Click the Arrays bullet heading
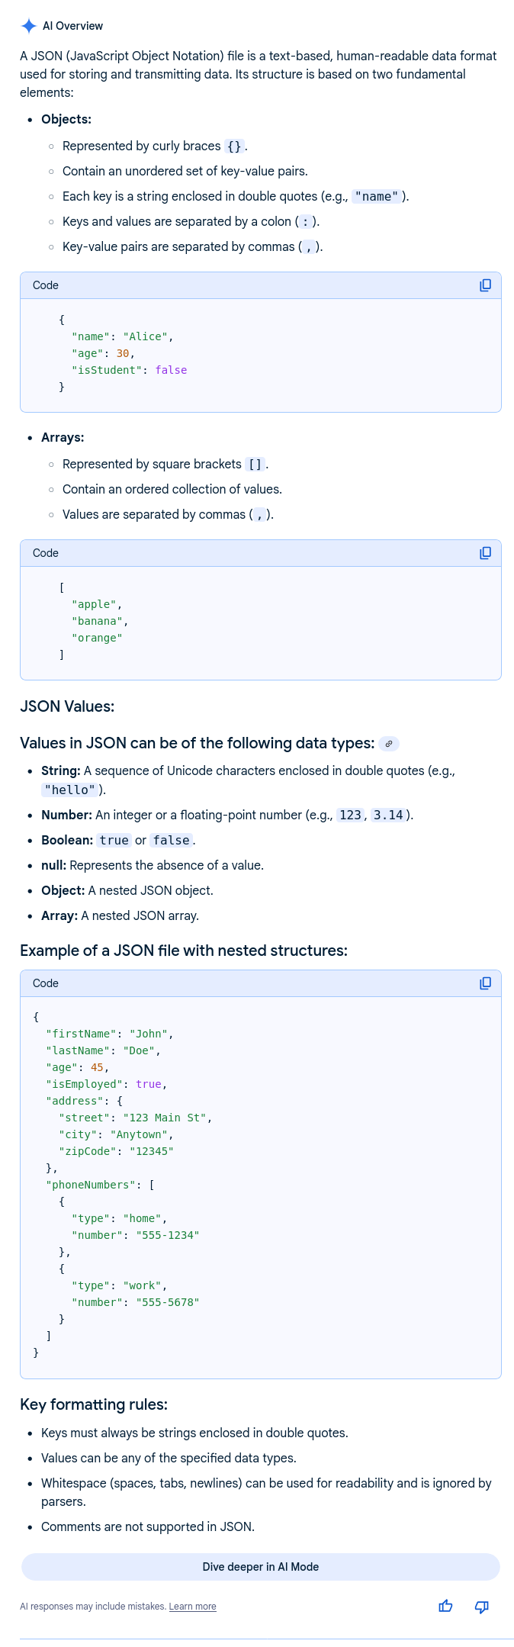Viewport: 514px width, 1647px height. (63, 437)
